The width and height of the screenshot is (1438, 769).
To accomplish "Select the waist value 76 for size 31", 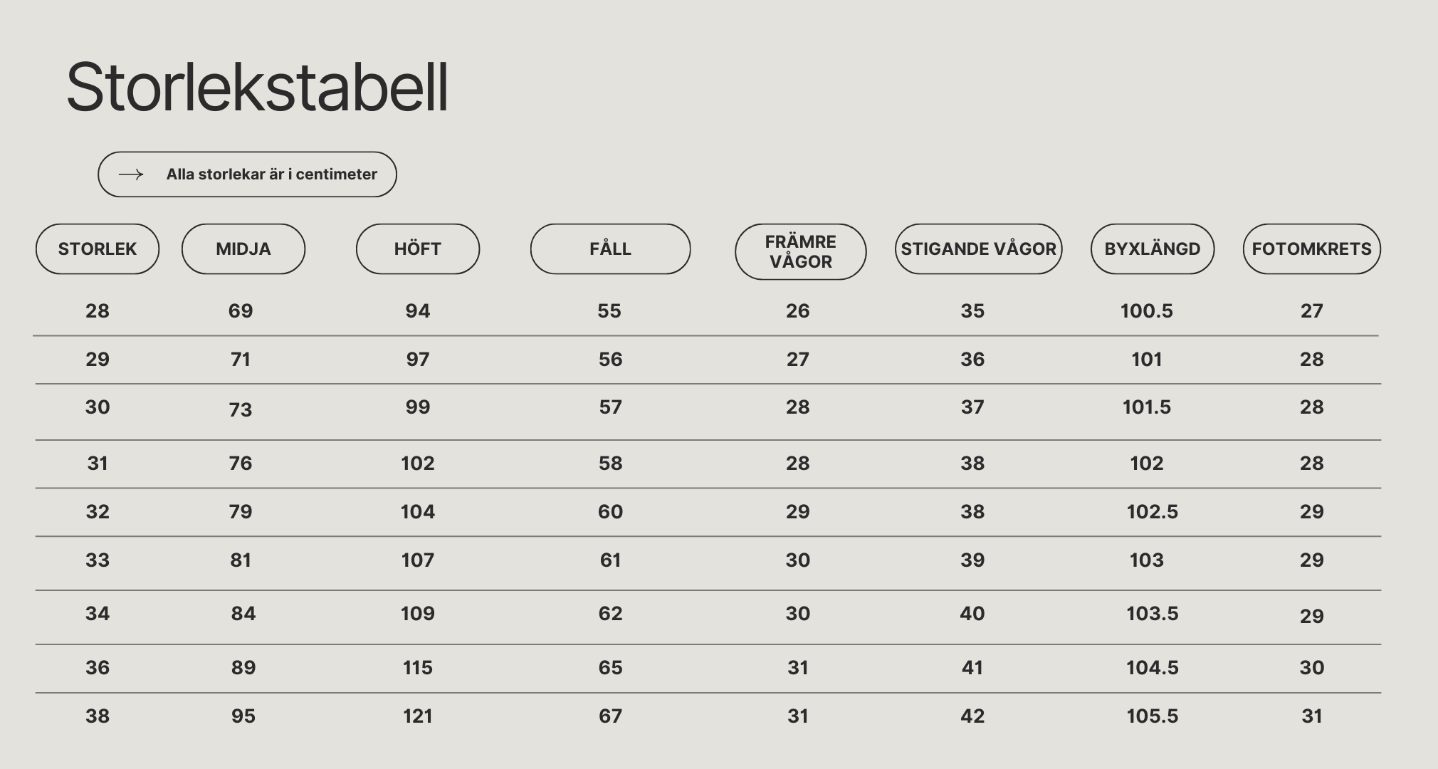I will (241, 464).
